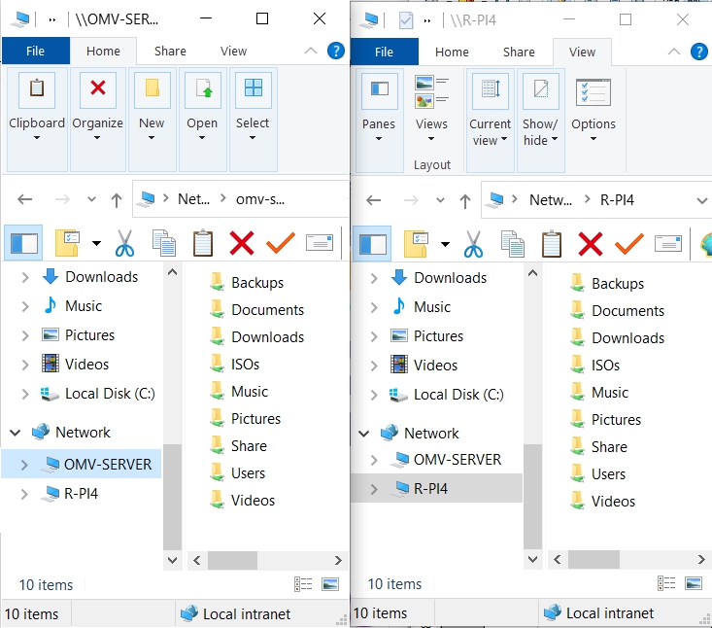This screenshot has height=628, width=712.
Task: Open the Share tab in OMV-SERVER window
Action: pyautogui.click(x=170, y=52)
